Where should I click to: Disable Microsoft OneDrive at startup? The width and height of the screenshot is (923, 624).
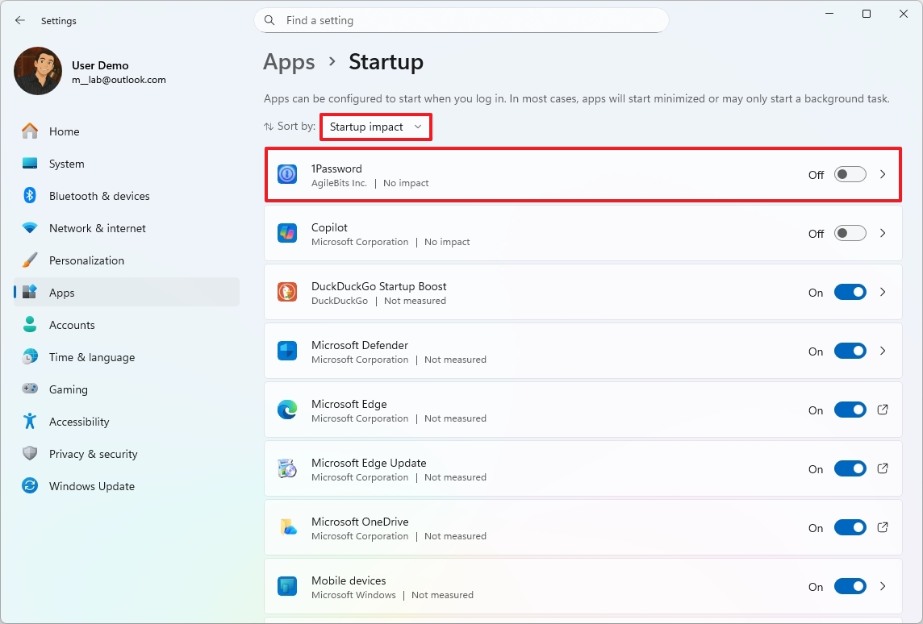850,527
